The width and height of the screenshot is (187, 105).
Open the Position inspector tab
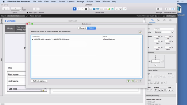[x=152, y=20]
